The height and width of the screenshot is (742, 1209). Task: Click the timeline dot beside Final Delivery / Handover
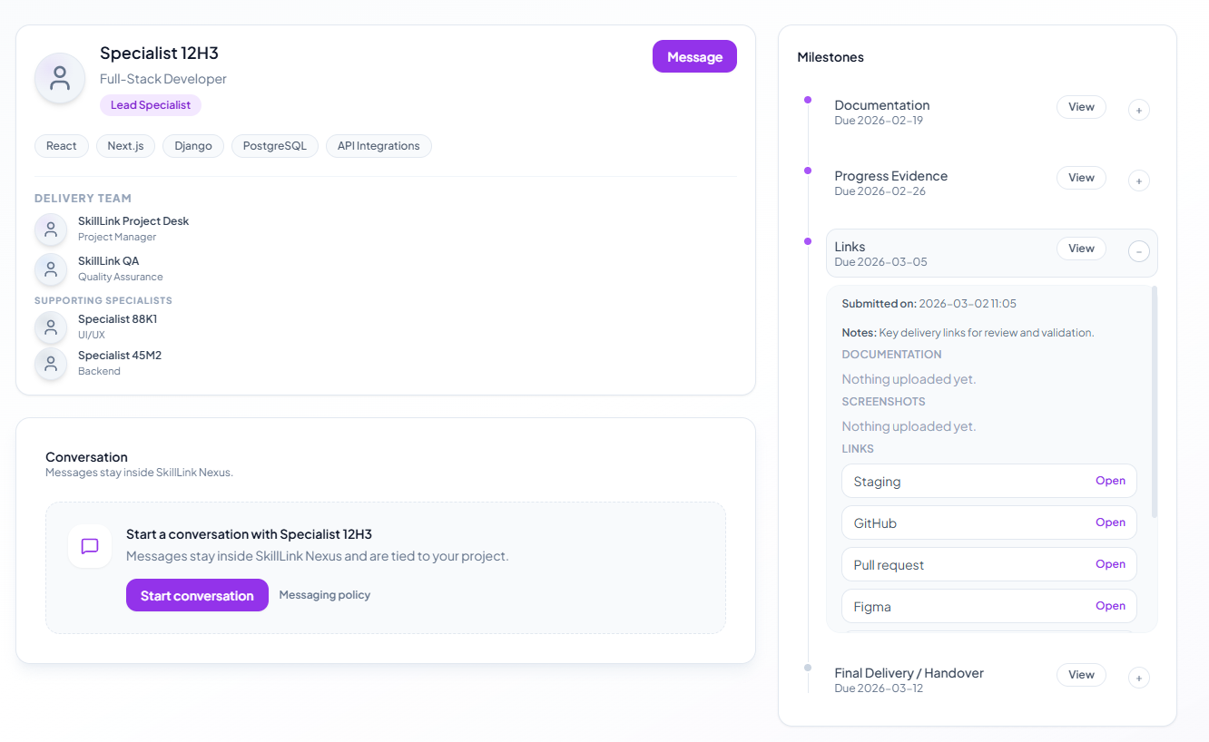808,668
